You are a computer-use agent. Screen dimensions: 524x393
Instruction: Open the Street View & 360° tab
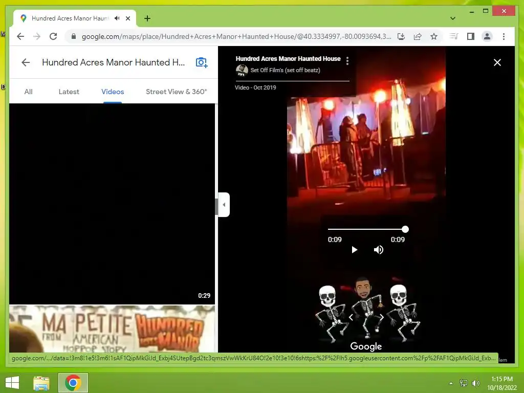(177, 92)
